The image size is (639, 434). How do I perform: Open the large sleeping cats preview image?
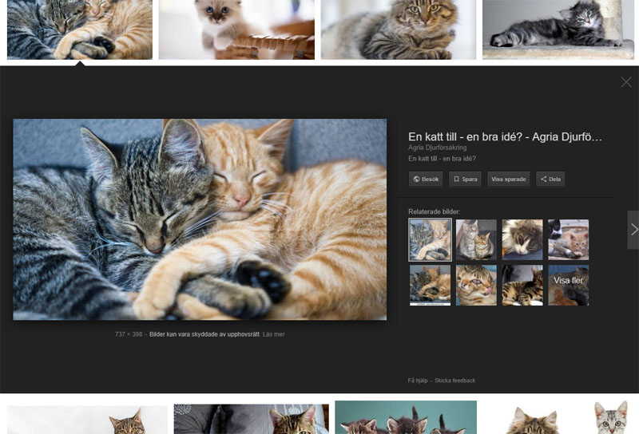(x=200, y=219)
